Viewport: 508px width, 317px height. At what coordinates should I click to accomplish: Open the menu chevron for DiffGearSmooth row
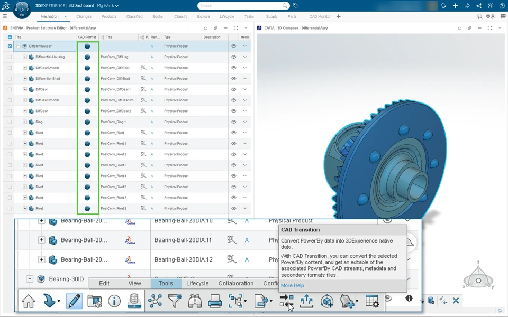pos(244,68)
